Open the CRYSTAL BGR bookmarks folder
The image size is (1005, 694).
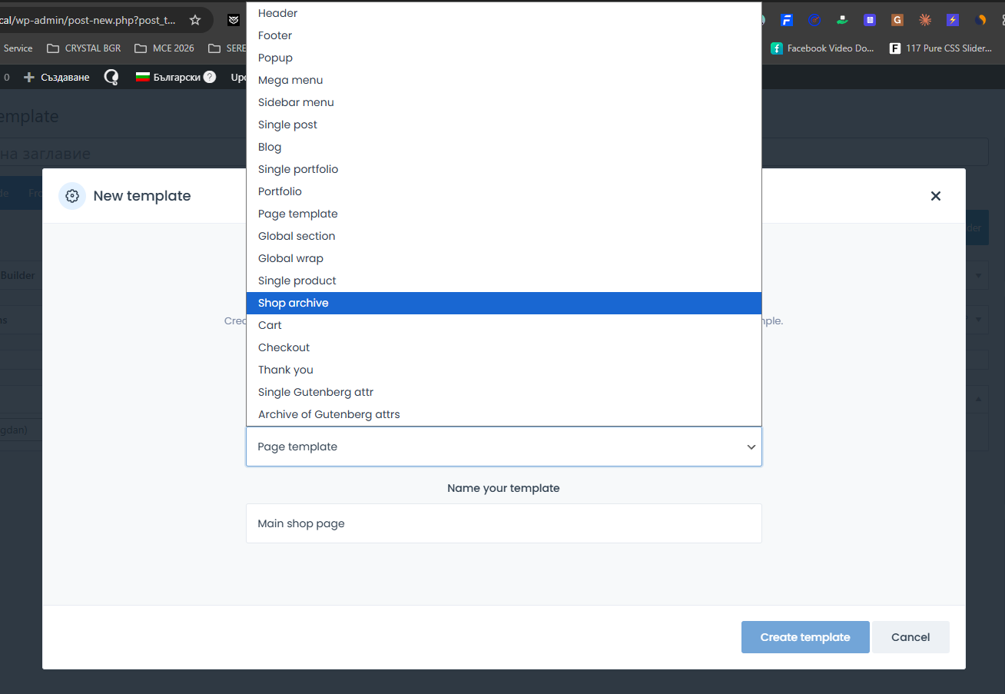84,48
